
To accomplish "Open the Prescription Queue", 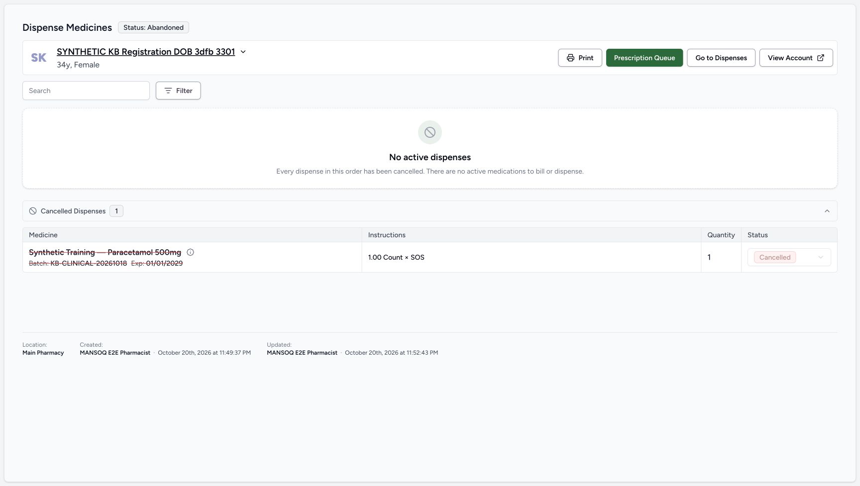I will coord(644,58).
